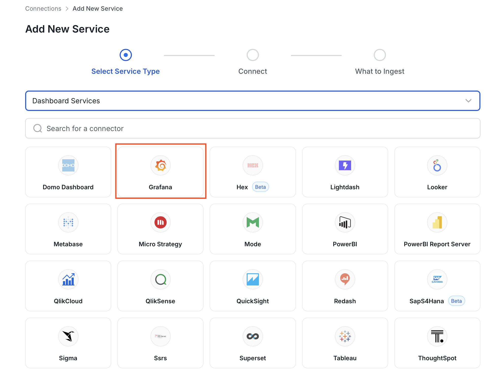Image resolution: width=501 pixels, height=374 pixels.
Task: Click the QuickSight card label
Action: (253, 301)
